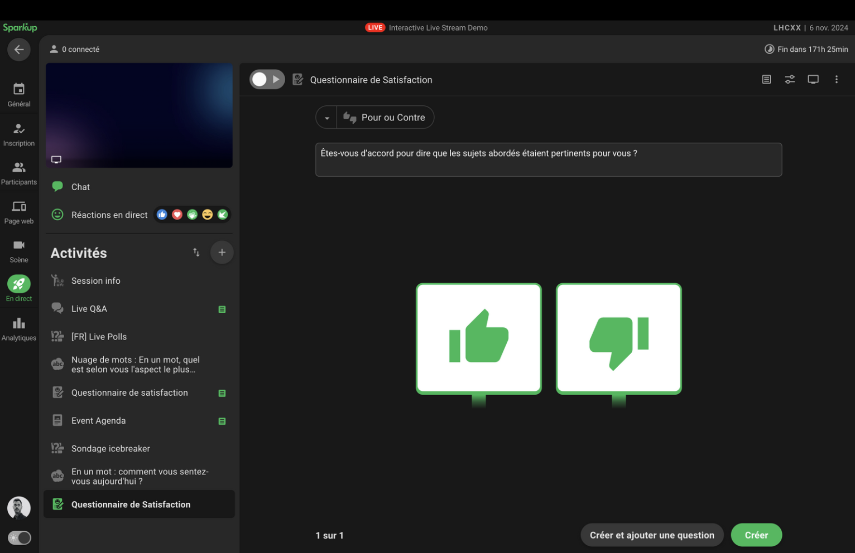Open the three-dot more options menu

(x=836, y=80)
